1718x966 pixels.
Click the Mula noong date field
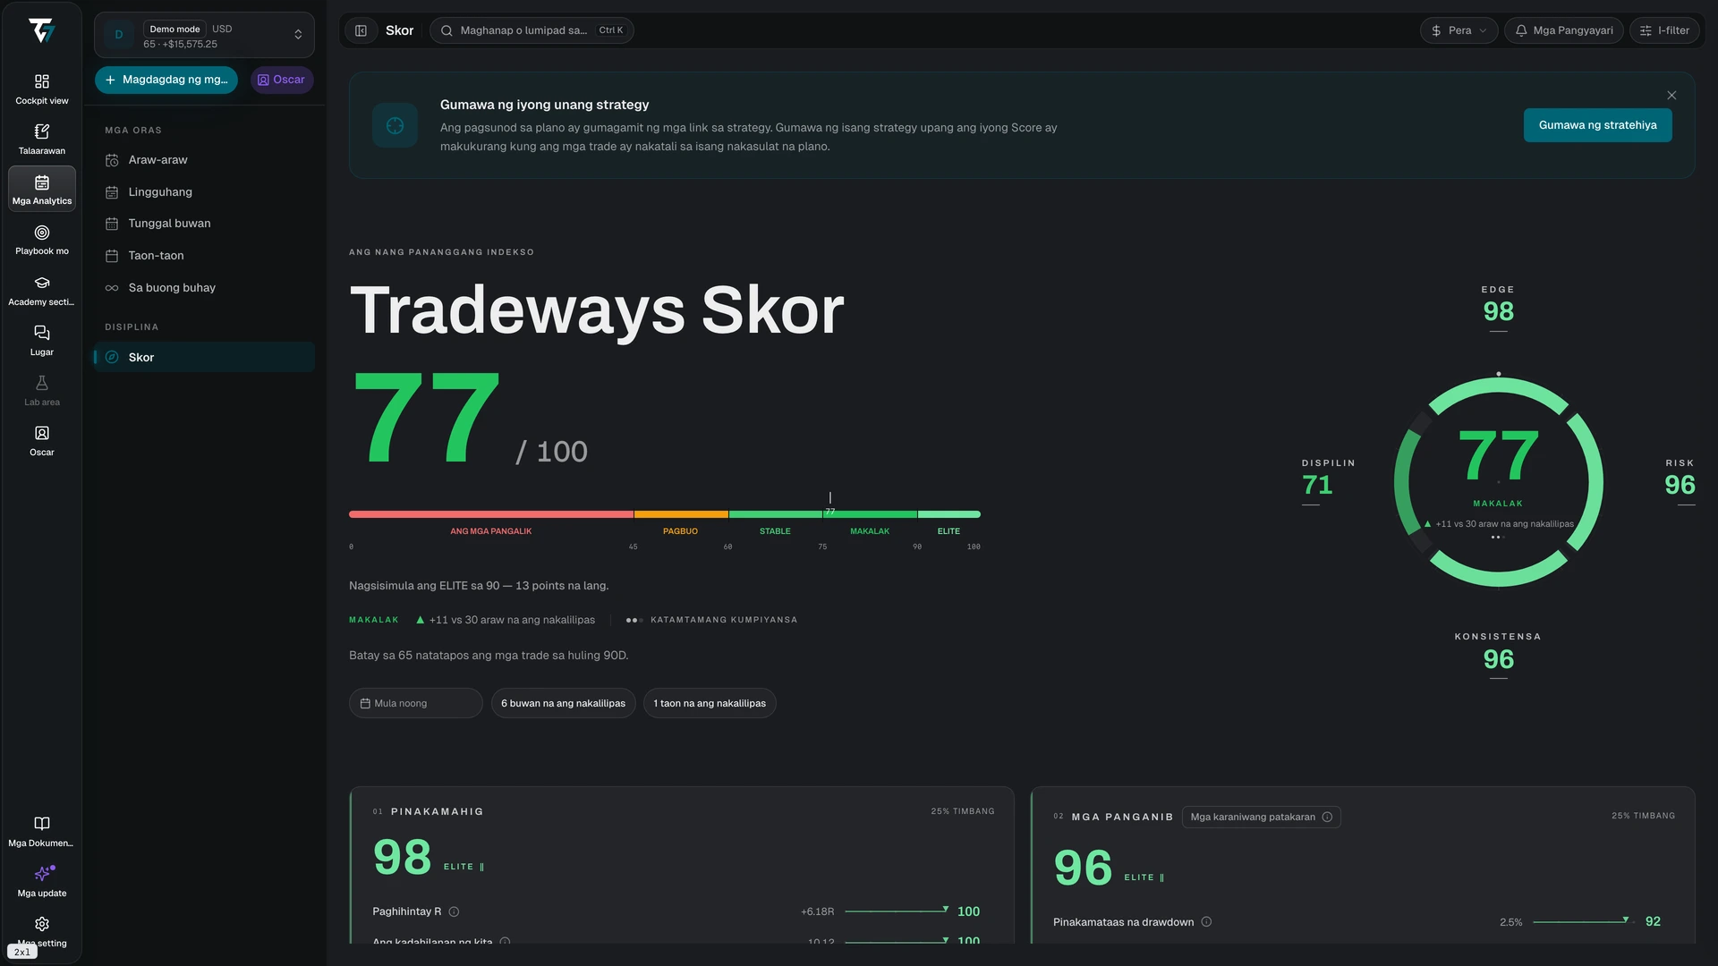[x=416, y=703]
